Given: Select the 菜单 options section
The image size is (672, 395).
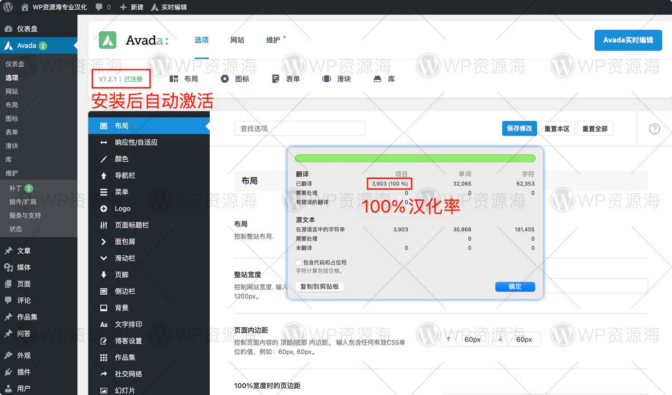Looking at the screenshot, I should (x=149, y=192).
